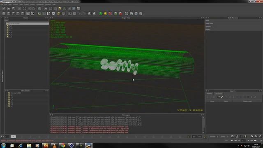The image size is (263, 148).
Task: Click the Display mode column header in Layers
Action: coord(247,101)
